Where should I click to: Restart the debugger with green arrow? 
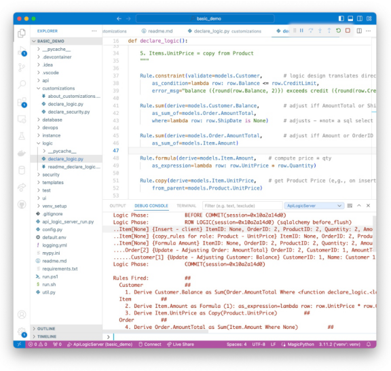[338, 31]
